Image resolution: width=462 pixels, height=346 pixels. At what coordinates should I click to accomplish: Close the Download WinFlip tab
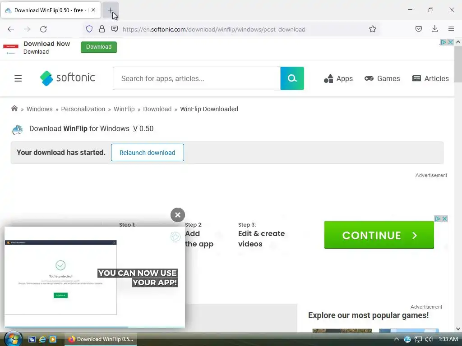tap(93, 10)
